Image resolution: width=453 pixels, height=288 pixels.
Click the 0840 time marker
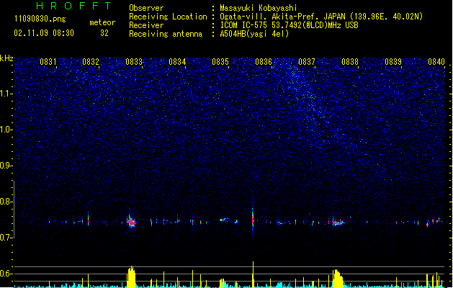click(436, 62)
